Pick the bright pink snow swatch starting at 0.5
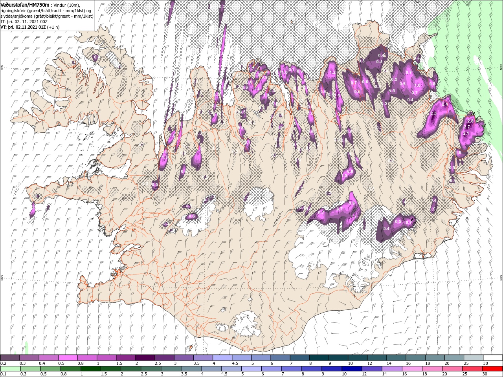The height and width of the screenshot is (377, 503). 68,358
